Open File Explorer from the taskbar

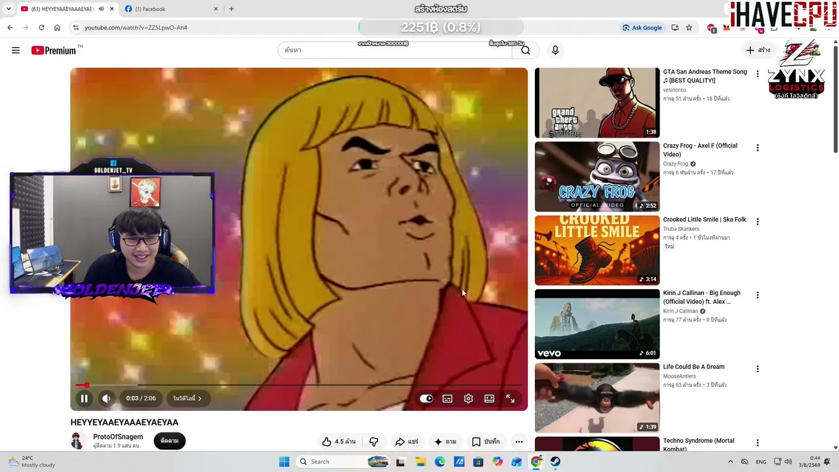(420, 462)
